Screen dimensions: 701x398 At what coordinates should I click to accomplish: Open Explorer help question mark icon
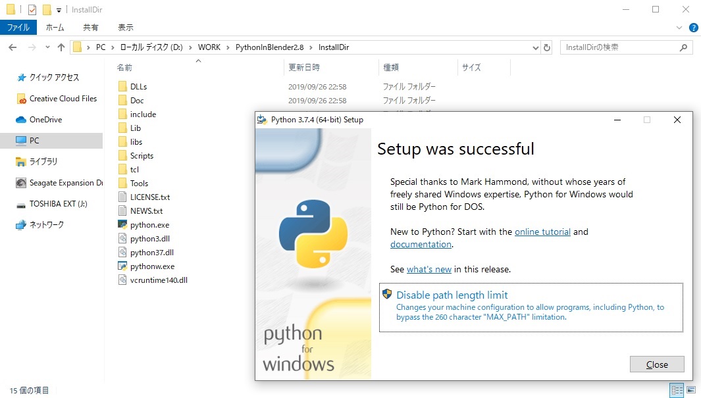coord(693,28)
